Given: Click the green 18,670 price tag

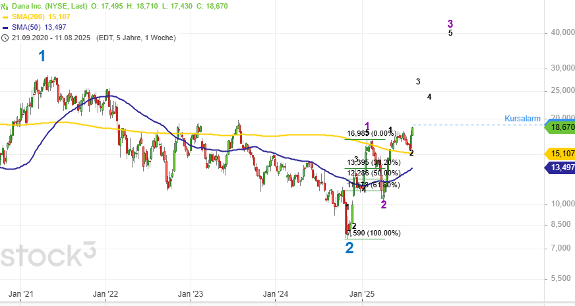Looking at the screenshot, I should 559,127.
